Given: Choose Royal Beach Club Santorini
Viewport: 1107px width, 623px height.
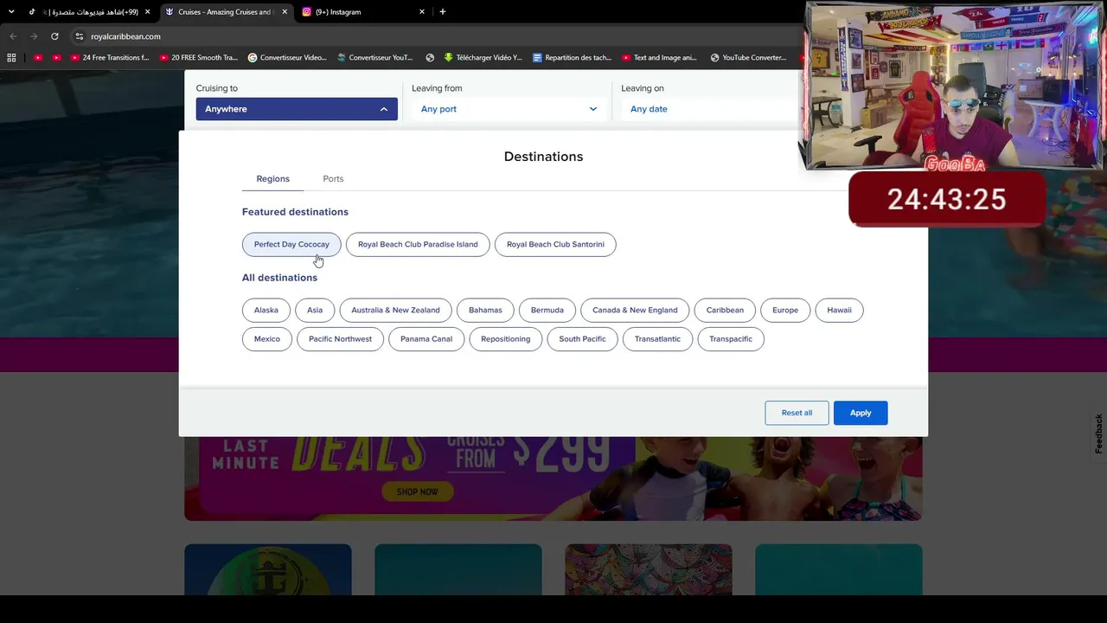Looking at the screenshot, I should [x=555, y=244].
